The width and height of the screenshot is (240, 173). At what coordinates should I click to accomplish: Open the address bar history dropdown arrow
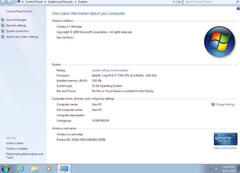(174, 2)
